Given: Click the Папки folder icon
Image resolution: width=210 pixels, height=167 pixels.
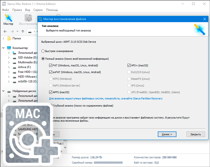Looking at the screenshot, I should tap(9, 38).
